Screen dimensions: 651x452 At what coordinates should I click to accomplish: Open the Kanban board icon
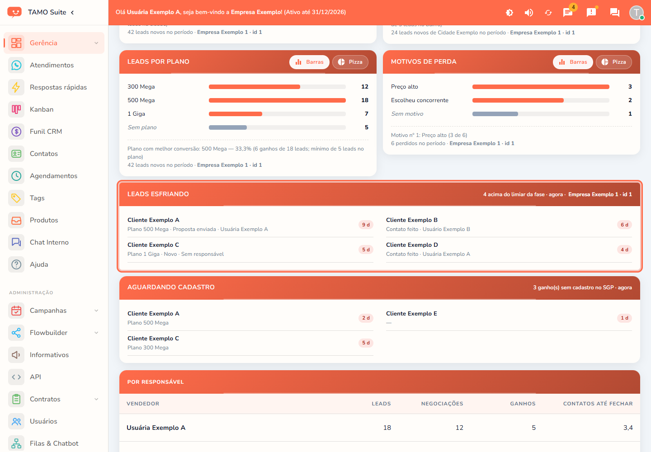16,109
